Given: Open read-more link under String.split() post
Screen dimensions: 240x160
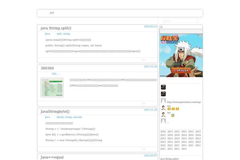Looking at the screenshot, I should click(144, 60).
